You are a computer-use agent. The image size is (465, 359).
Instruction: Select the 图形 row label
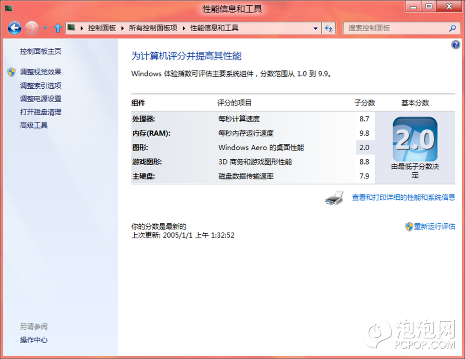[140, 148]
